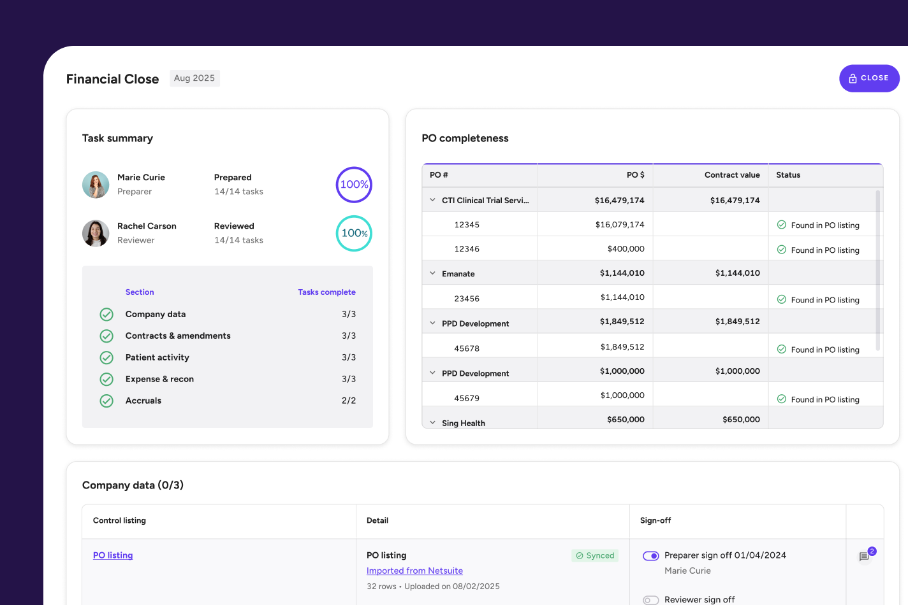Click the Prepared 100% progress ring

(354, 185)
